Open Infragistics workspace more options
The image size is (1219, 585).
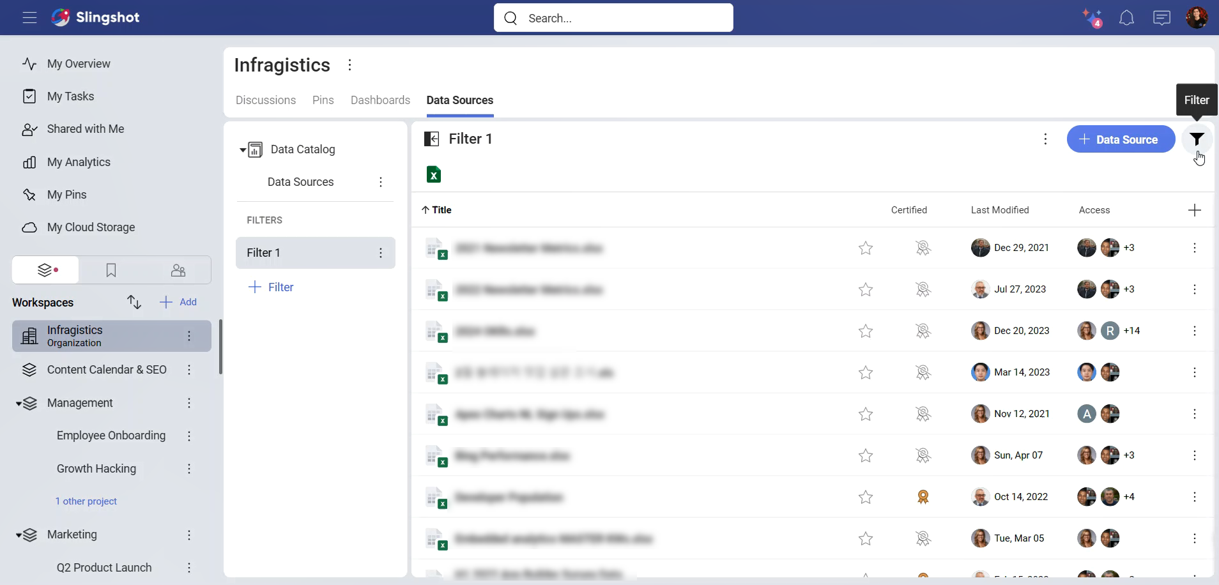[x=189, y=336]
